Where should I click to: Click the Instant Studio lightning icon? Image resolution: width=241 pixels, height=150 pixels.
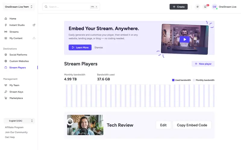point(6,25)
